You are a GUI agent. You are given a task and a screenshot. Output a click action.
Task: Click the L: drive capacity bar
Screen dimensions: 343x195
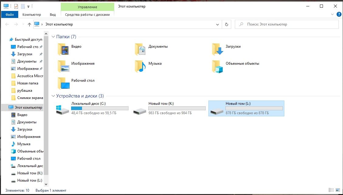click(x=254, y=108)
